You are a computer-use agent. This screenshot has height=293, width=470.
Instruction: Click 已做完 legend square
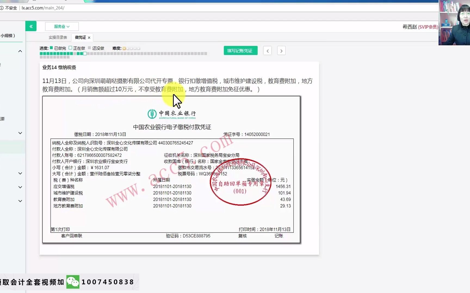[51, 48]
